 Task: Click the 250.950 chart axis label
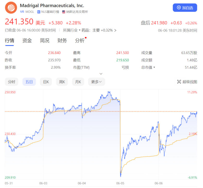(10, 92)
